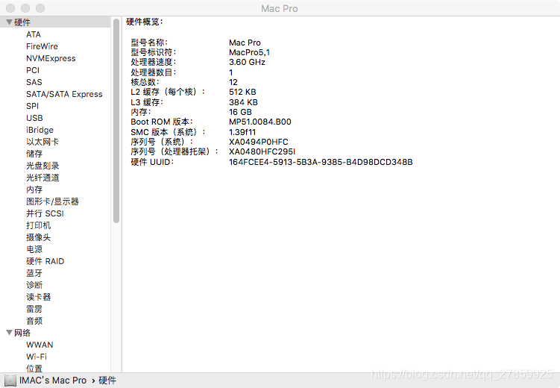This screenshot has width=560, height=388.
Task: Click the 3.60 GHz processor speed value
Action: (x=247, y=62)
